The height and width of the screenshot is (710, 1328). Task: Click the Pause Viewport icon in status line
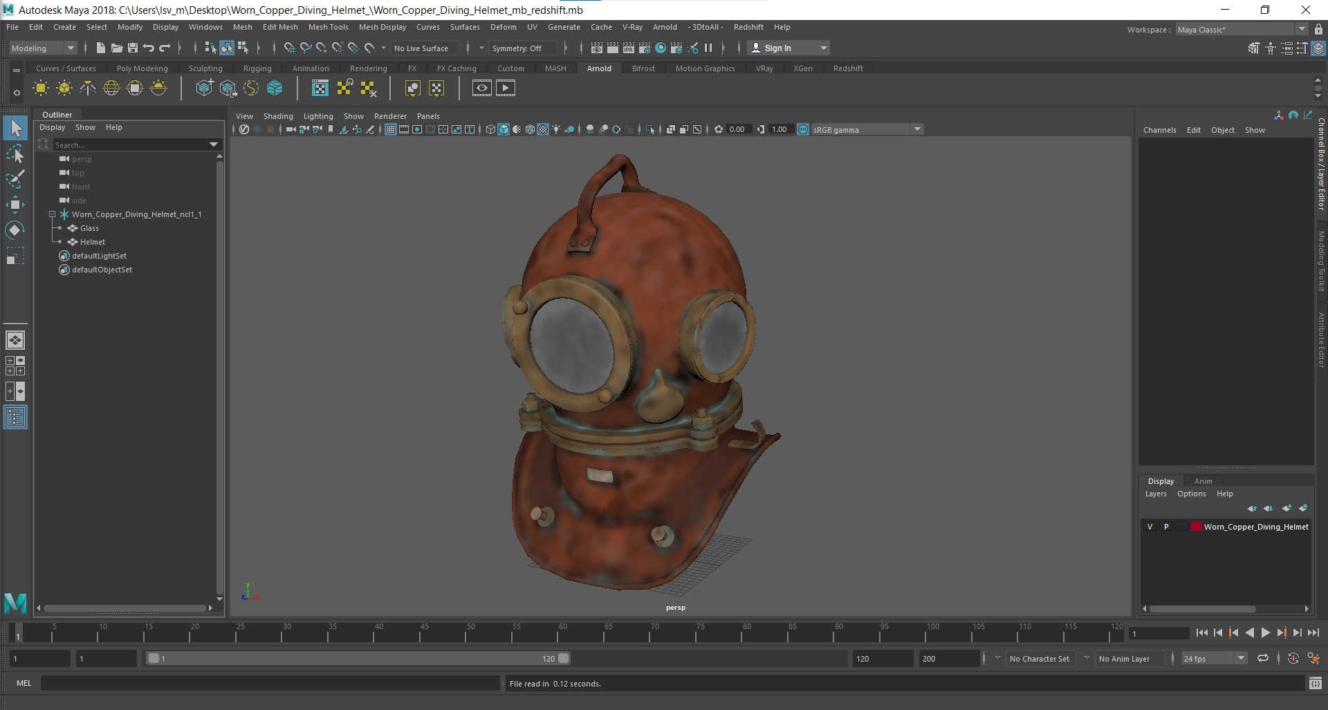click(x=708, y=48)
